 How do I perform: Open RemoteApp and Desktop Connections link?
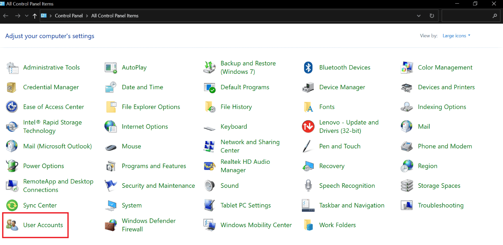58,186
